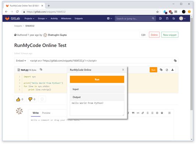
Task: Give a thumbs up reaction
Action: [x=19, y=99]
